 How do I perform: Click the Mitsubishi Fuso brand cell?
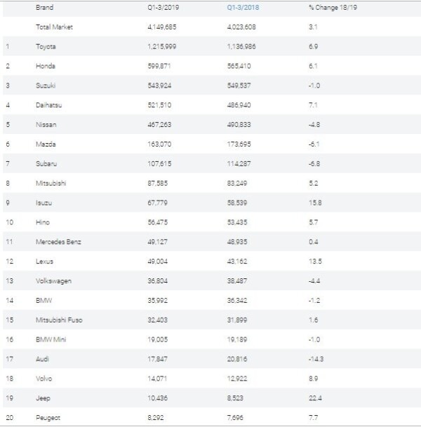point(59,320)
